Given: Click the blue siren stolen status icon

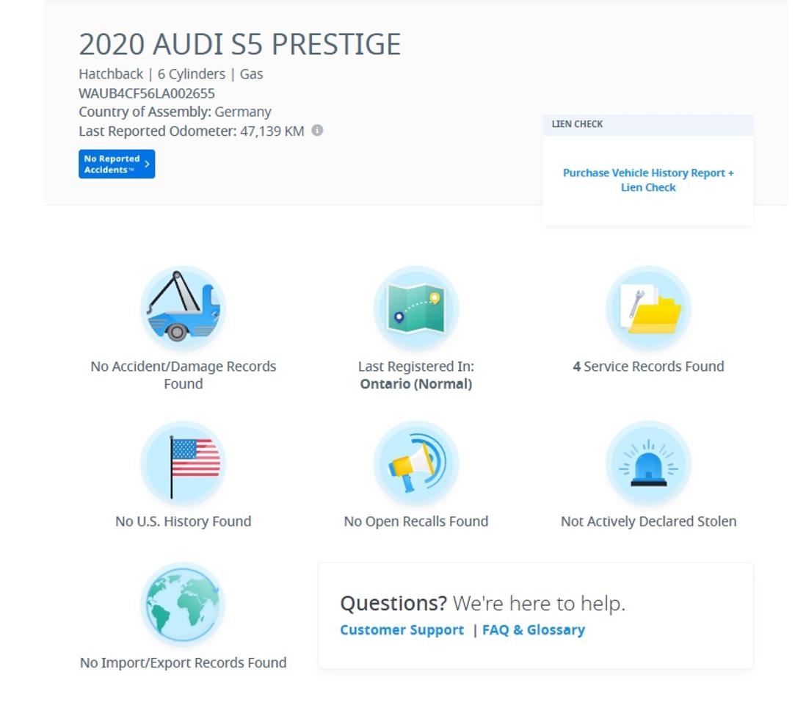Looking at the screenshot, I should click(648, 464).
